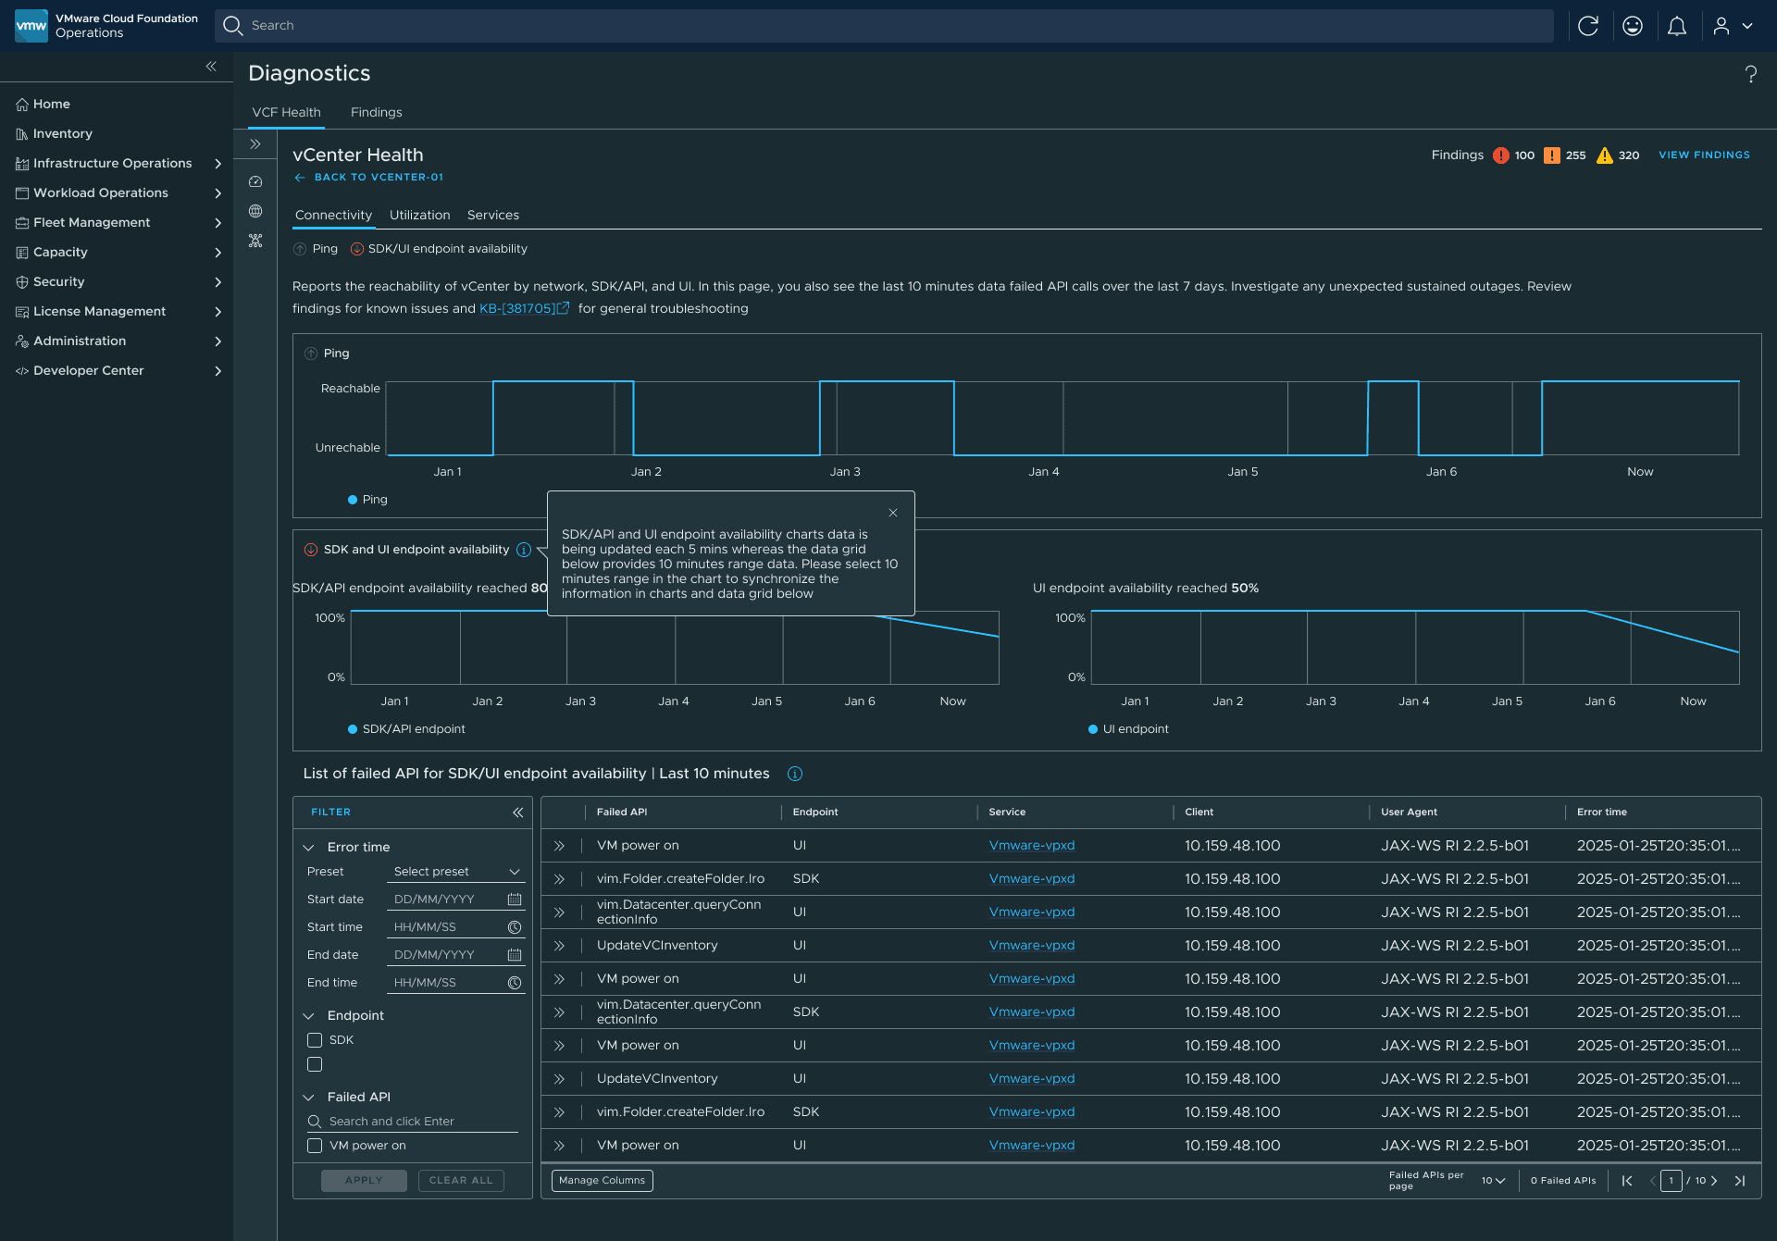Viewport: 1777px width, 1241px height.
Task: Click info icon next to SDK and UI endpoint availability
Action: [x=524, y=550]
